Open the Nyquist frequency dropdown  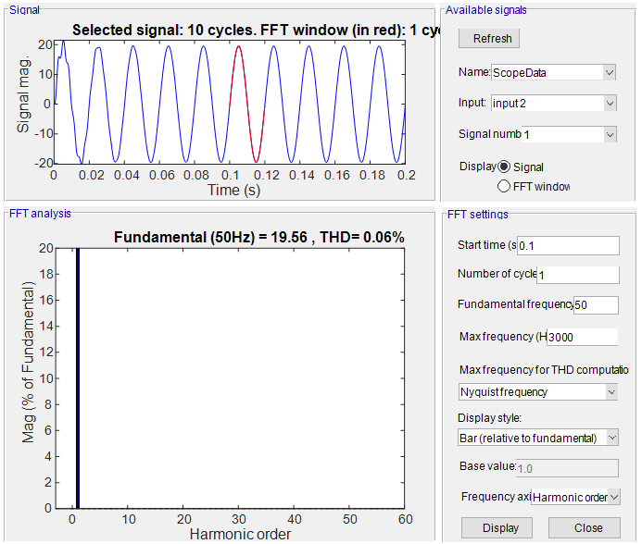click(537, 391)
